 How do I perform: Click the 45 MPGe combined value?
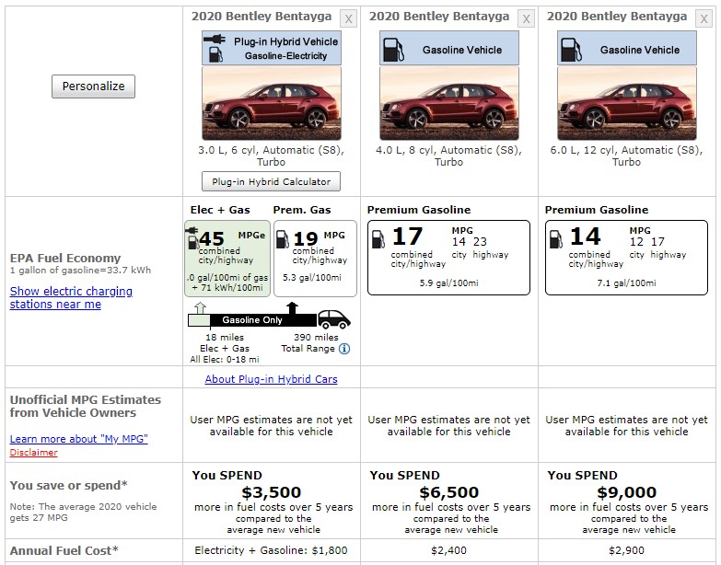[x=212, y=238]
